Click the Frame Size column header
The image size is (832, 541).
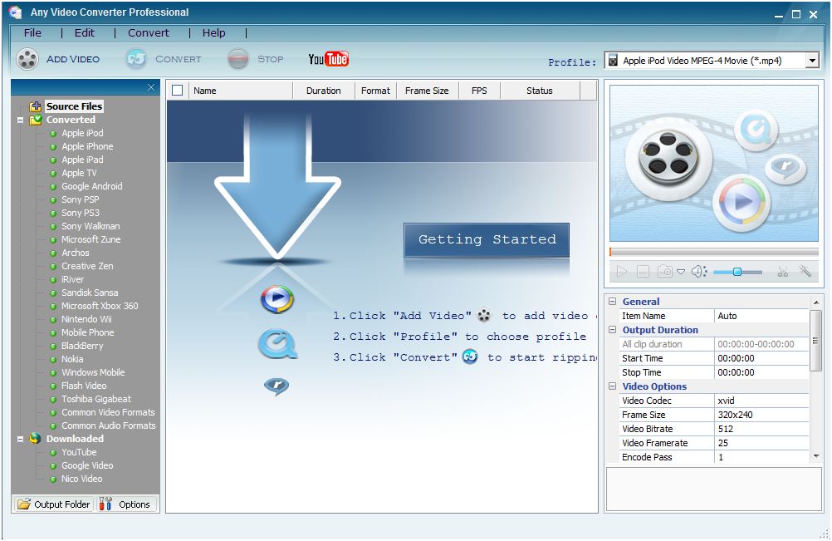[x=427, y=91]
